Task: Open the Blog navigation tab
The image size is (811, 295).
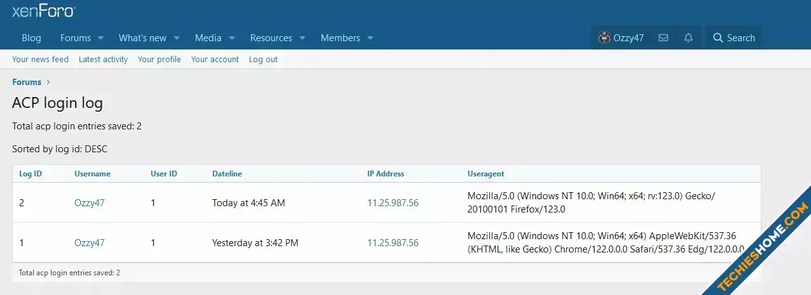Action: coord(31,38)
